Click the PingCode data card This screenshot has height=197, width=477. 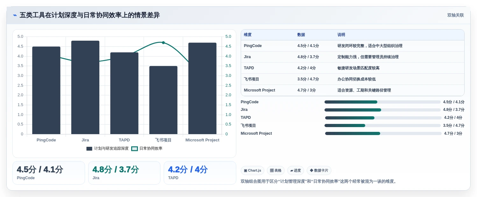pos(49,173)
